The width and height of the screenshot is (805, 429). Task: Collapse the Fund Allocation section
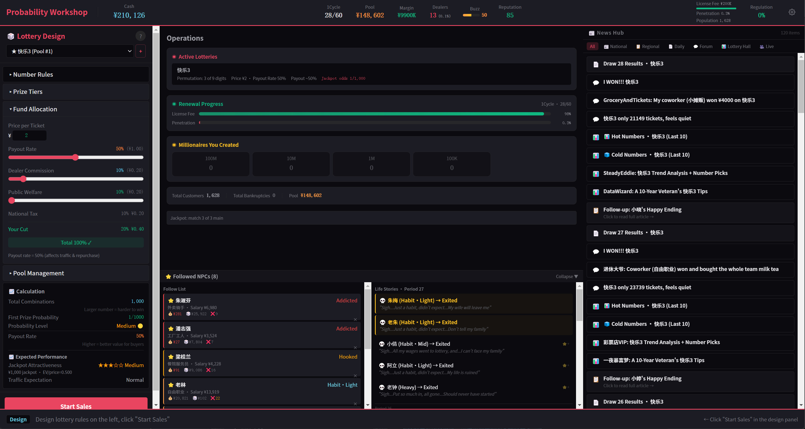76,109
